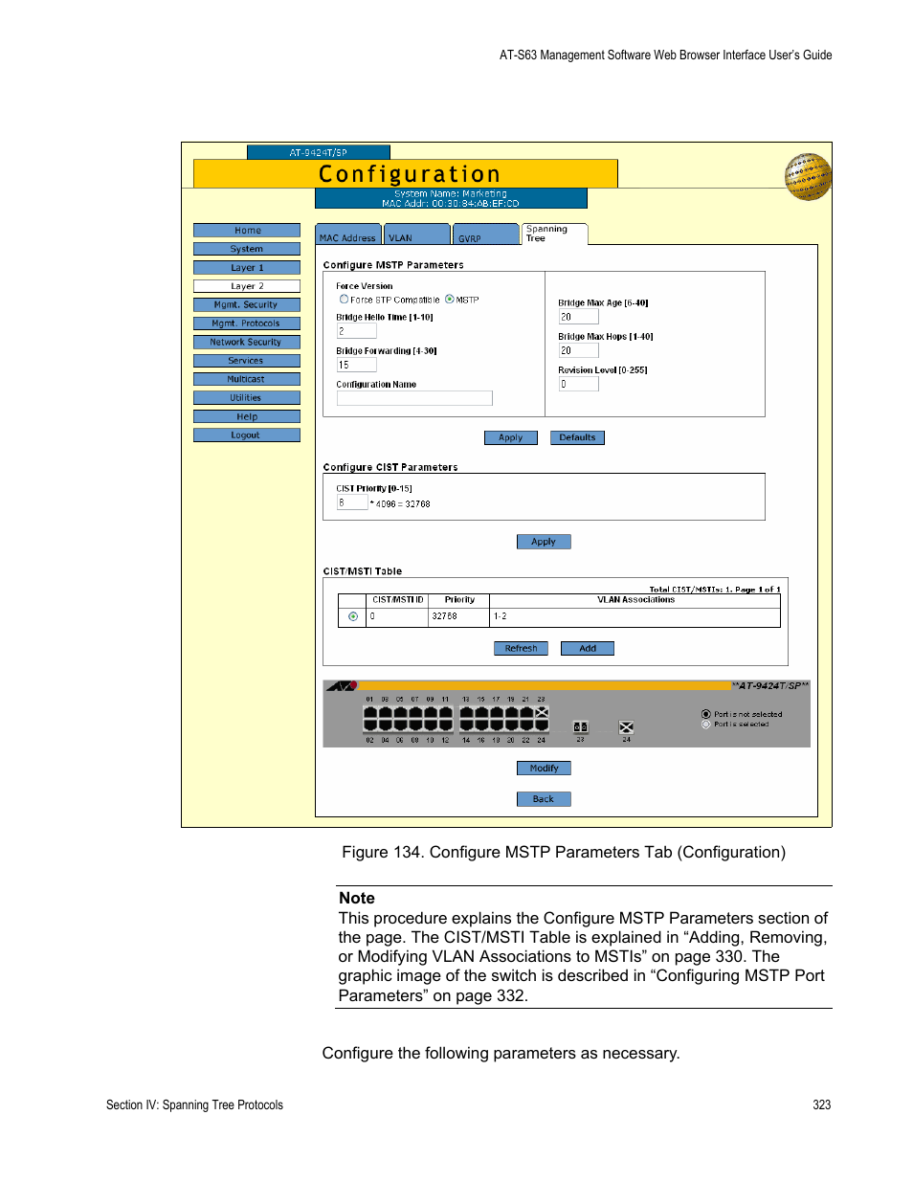The width and height of the screenshot is (913, 1182).
Task: Open the Services menu item
Action: 247,361
